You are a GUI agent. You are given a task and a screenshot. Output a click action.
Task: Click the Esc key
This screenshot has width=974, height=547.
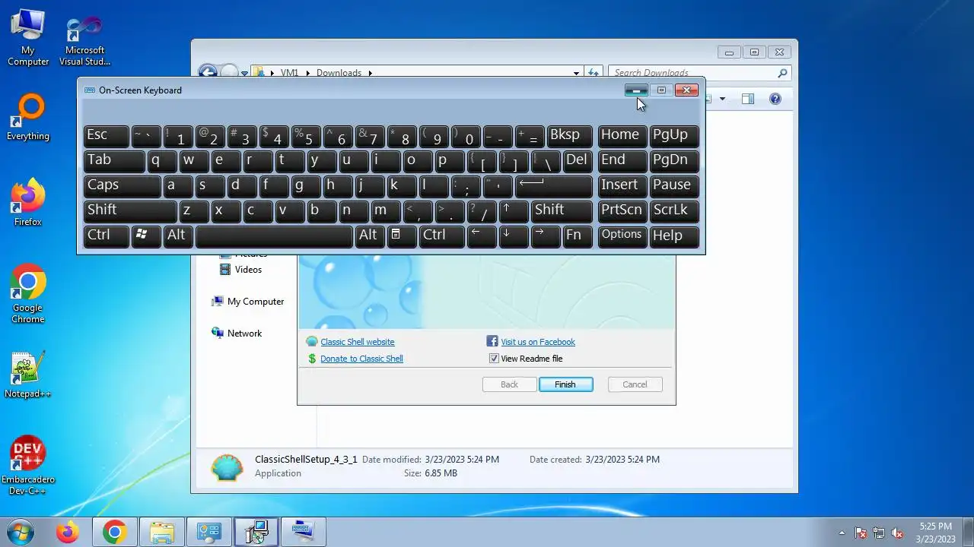(x=106, y=136)
